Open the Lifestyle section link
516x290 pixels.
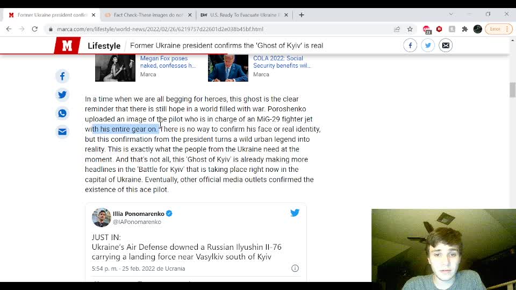(x=104, y=46)
